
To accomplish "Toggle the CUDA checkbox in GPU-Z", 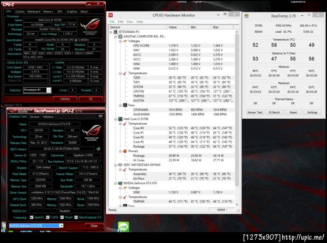I will pyautogui.click(x=47, y=217).
